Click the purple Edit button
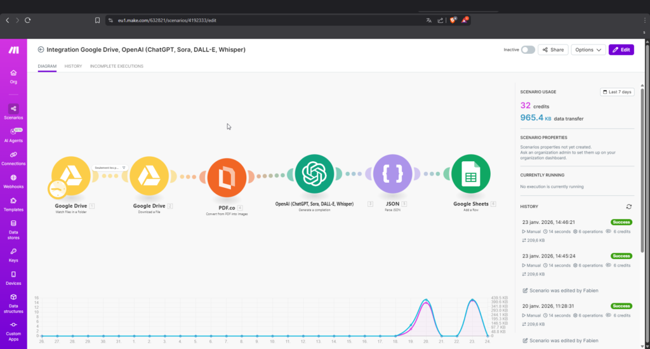The height and width of the screenshot is (349, 650). 621,49
